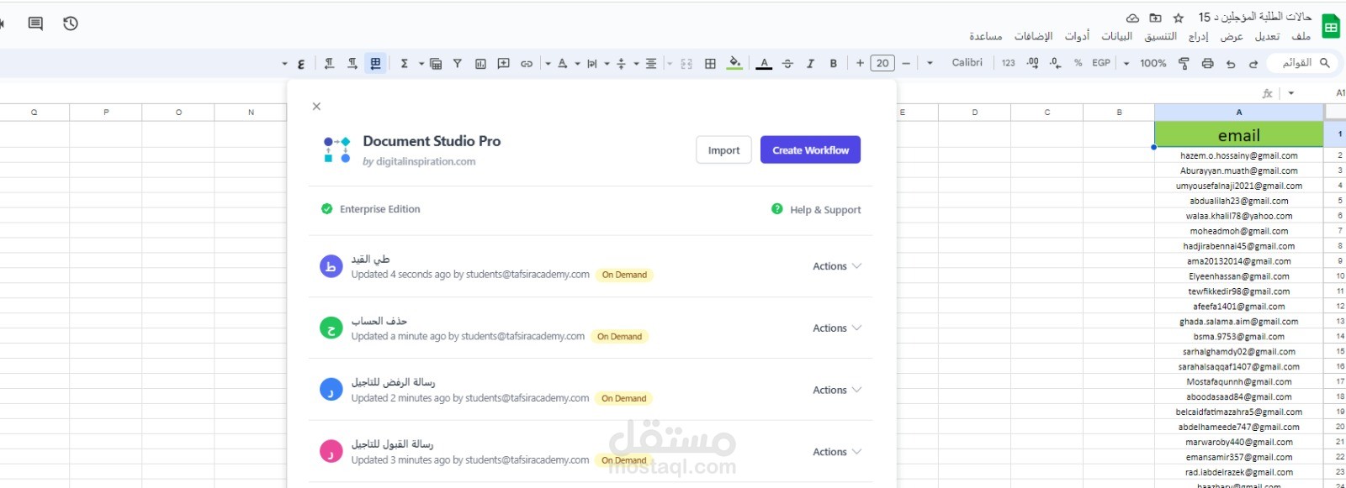This screenshot has width=1346, height=488.
Task: Open the تعديل (Edit) menu
Action: tap(1267, 36)
